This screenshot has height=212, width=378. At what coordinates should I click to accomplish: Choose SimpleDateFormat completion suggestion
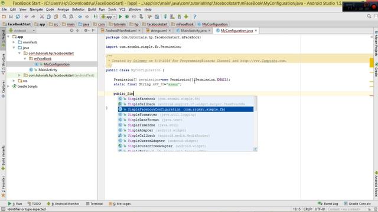tap(185, 120)
